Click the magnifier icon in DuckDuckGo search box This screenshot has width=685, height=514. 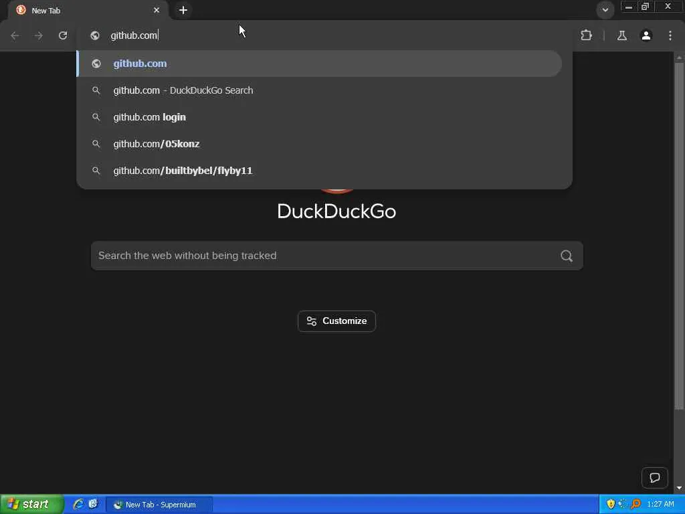[567, 256]
